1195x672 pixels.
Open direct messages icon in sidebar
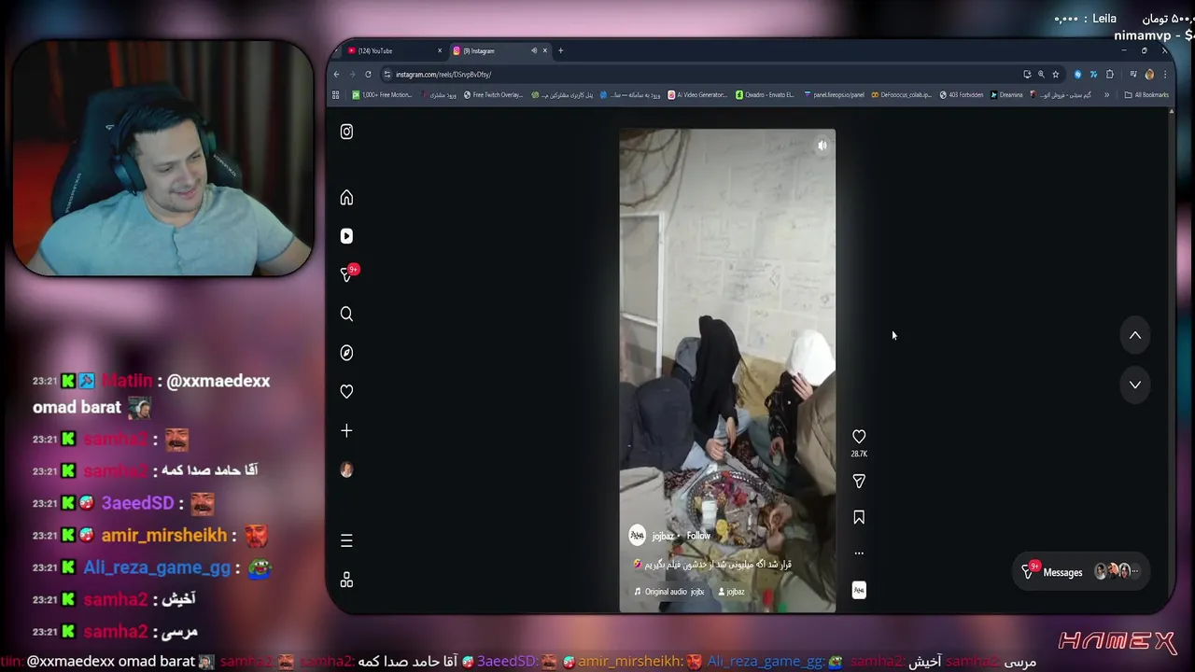point(346,274)
